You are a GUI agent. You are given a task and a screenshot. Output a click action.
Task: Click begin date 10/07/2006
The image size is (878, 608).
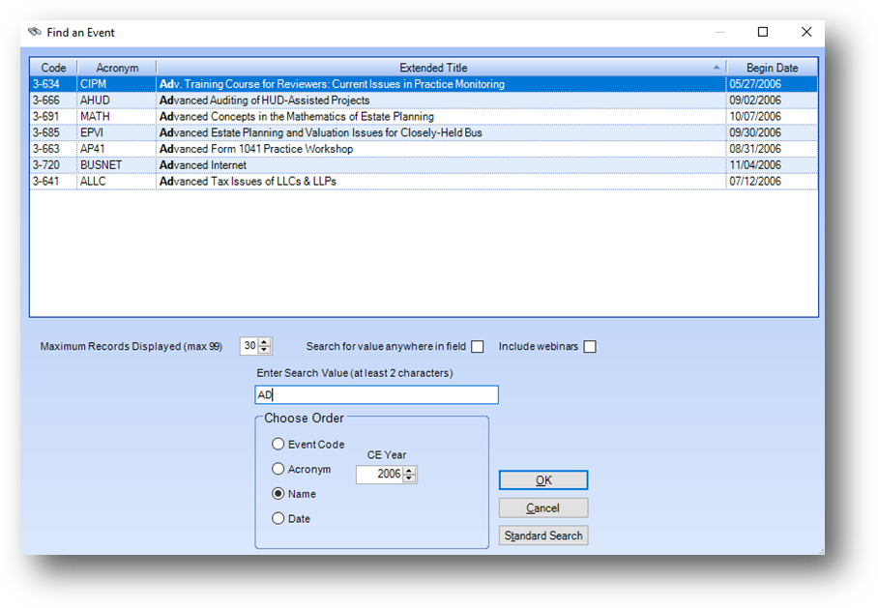coord(755,116)
